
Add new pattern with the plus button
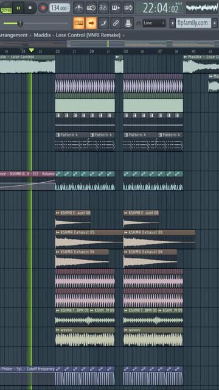click(215, 23)
